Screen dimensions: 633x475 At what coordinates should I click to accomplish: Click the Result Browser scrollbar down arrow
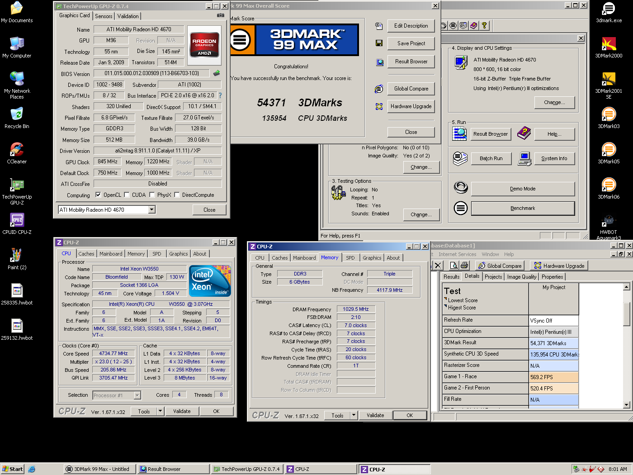click(627, 405)
